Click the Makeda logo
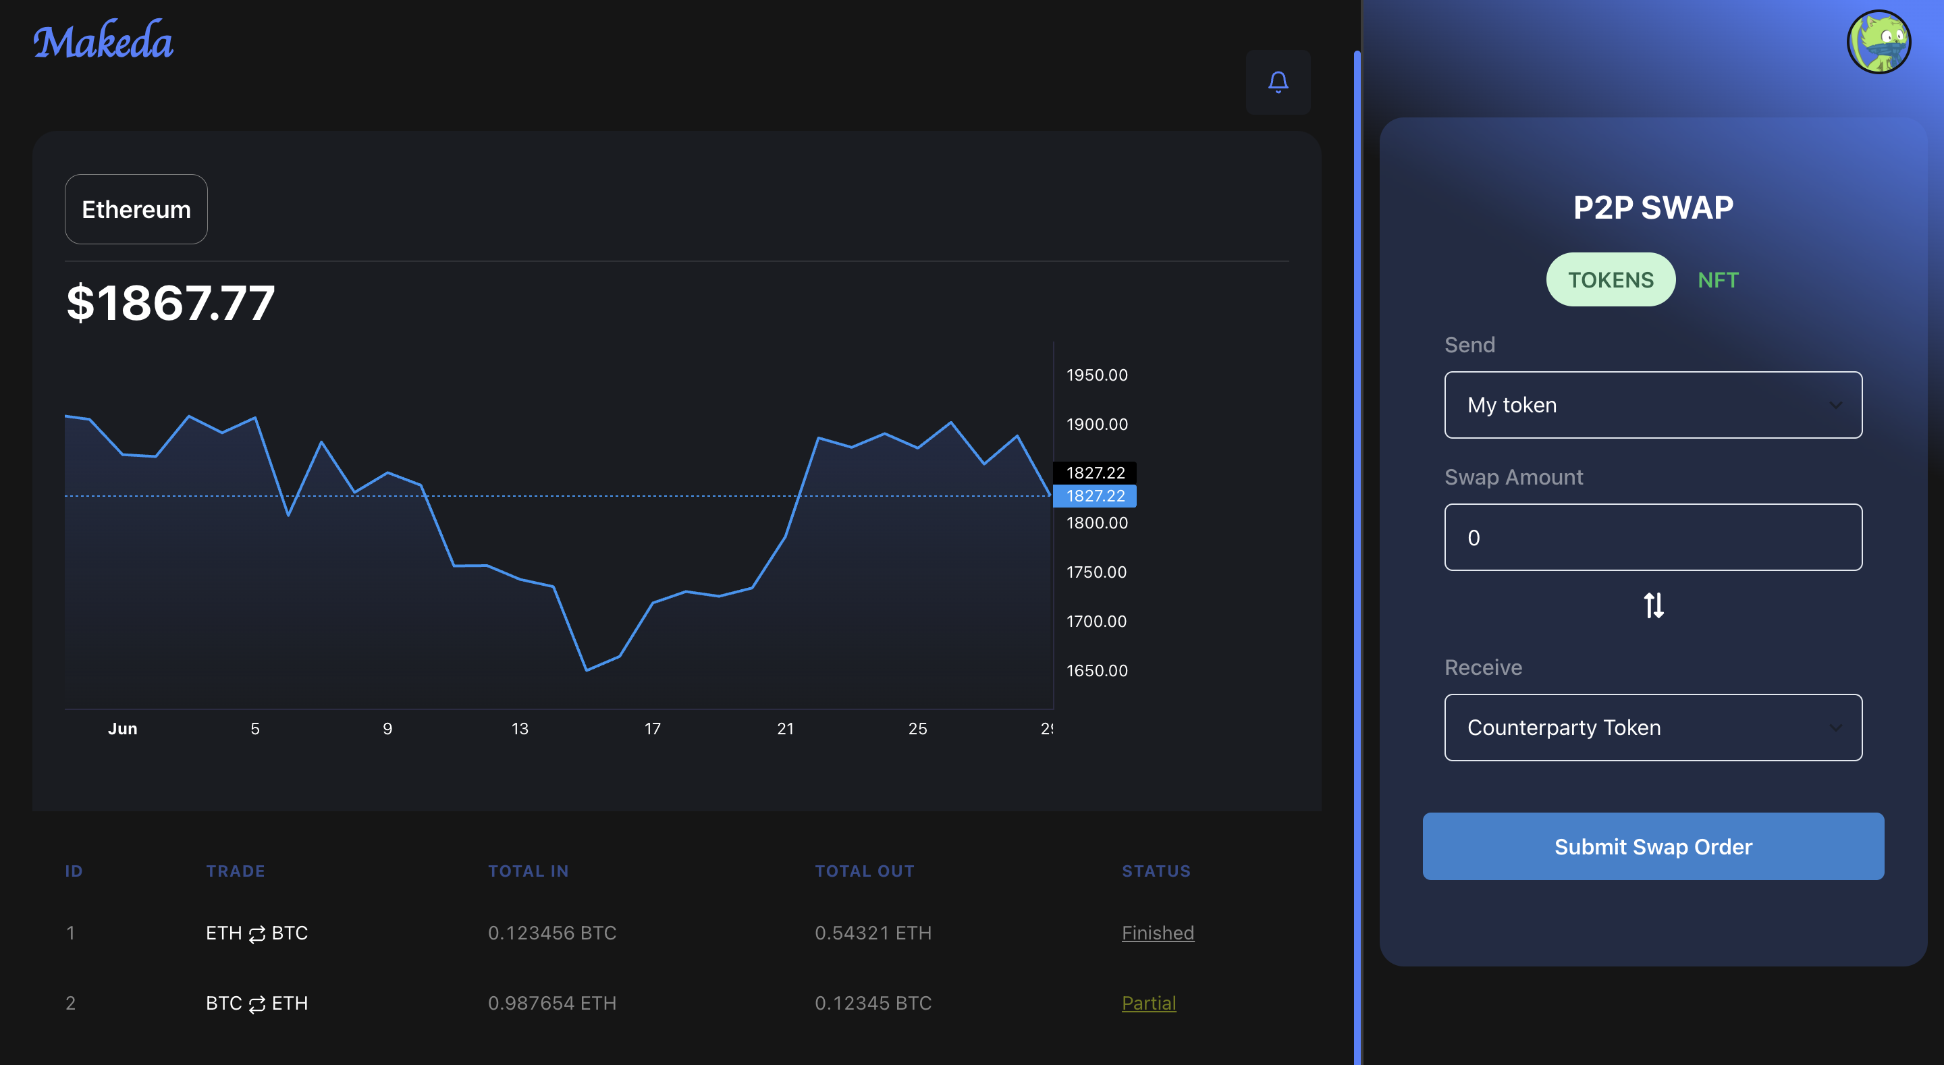Image resolution: width=1944 pixels, height=1065 pixels. tap(103, 42)
